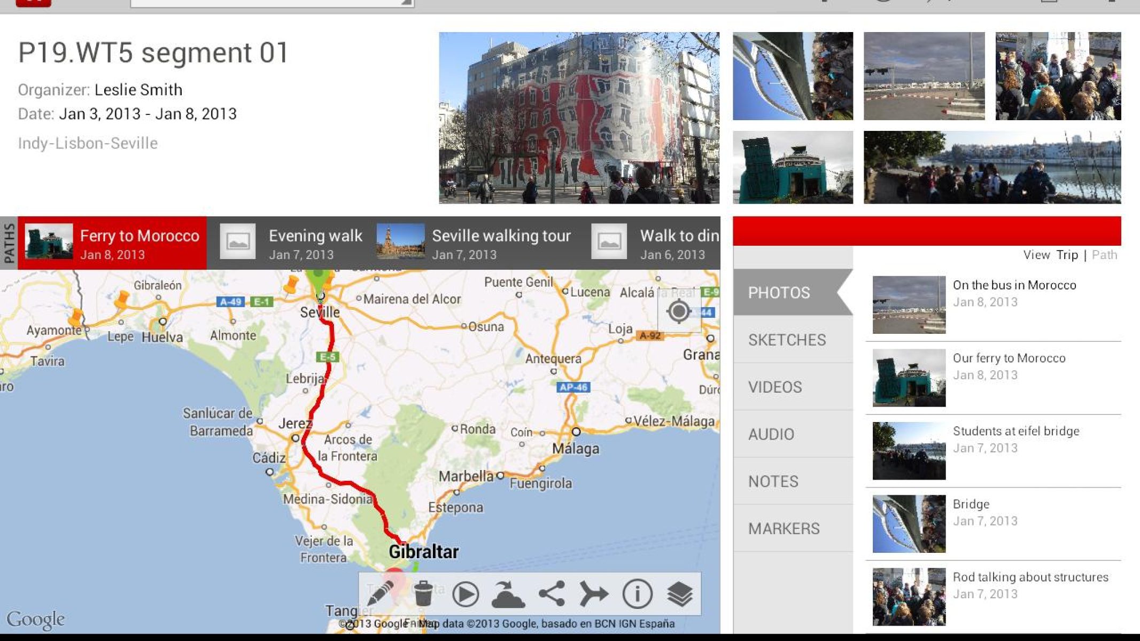Click the cloud upload icon
Image resolution: width=1140 pixels, height=641 pixels.
pyautogui.click(x=508, y=593)
